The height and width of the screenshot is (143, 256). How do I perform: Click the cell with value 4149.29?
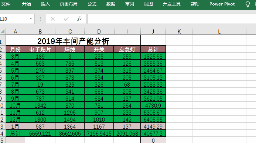click(x=153, y=126)
